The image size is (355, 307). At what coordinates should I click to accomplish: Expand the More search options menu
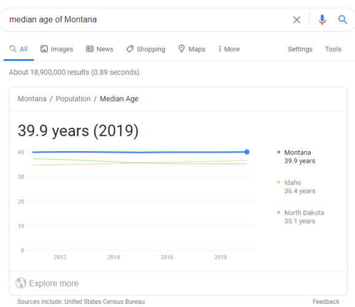[228, 49]
